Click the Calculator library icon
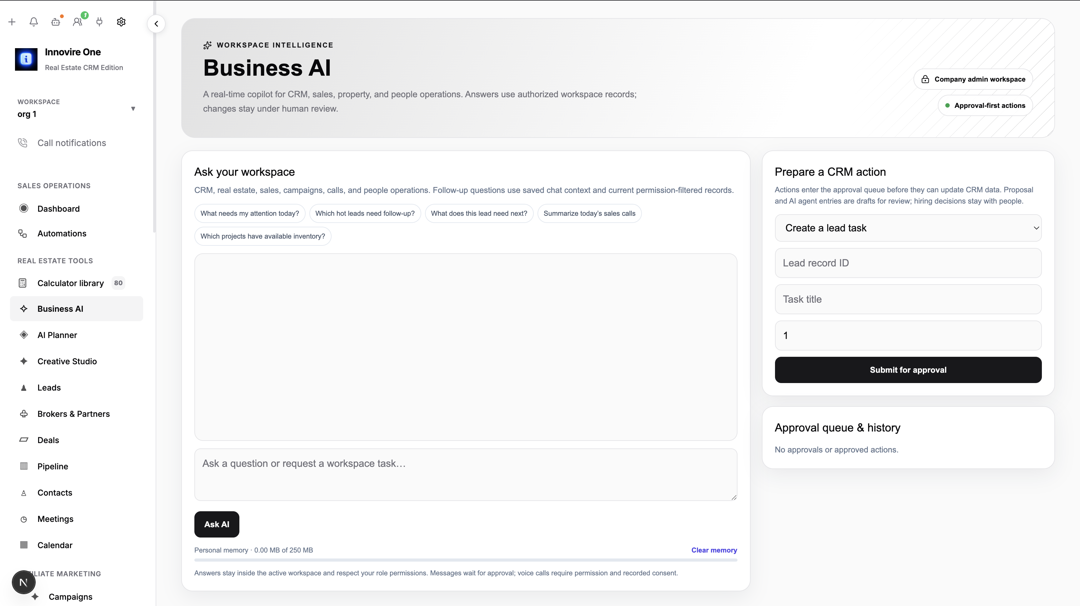This screenshot has width=1080, height=606. pos(22,283)
